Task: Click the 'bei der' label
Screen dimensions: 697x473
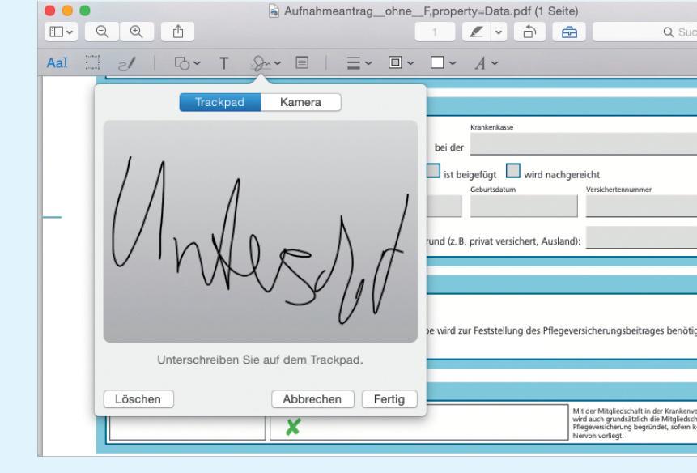Action: [x=449, y=147]
